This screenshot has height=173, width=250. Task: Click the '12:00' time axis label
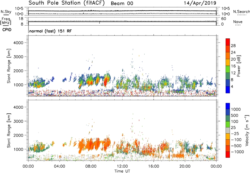point(122,166)
